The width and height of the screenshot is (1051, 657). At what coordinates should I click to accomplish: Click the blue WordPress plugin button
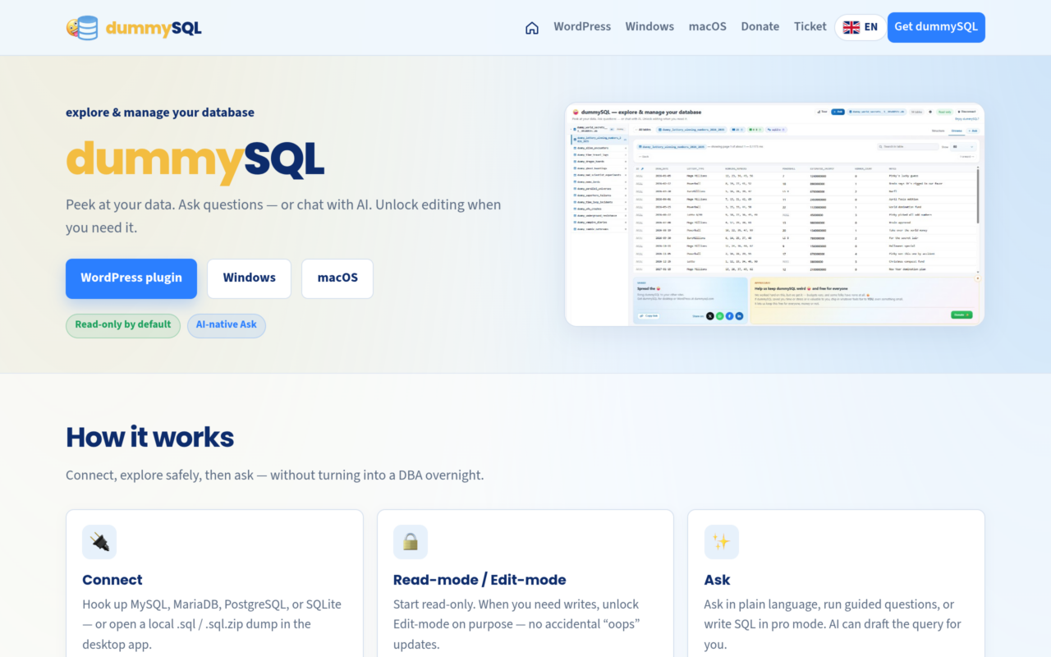[131, 278]
